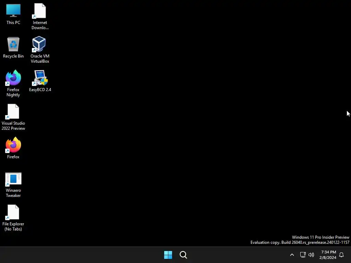Open the network status tray icon
This screenshot has height=263, width=351.
(303, 255)
